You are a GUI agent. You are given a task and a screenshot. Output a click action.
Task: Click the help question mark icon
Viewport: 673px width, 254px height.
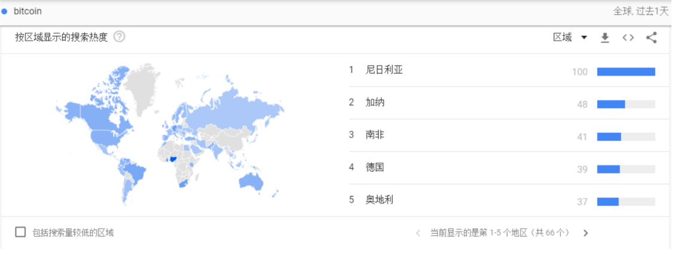point(119,37)
